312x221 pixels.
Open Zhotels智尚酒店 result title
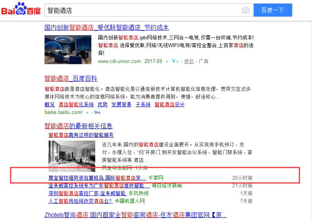135,215
